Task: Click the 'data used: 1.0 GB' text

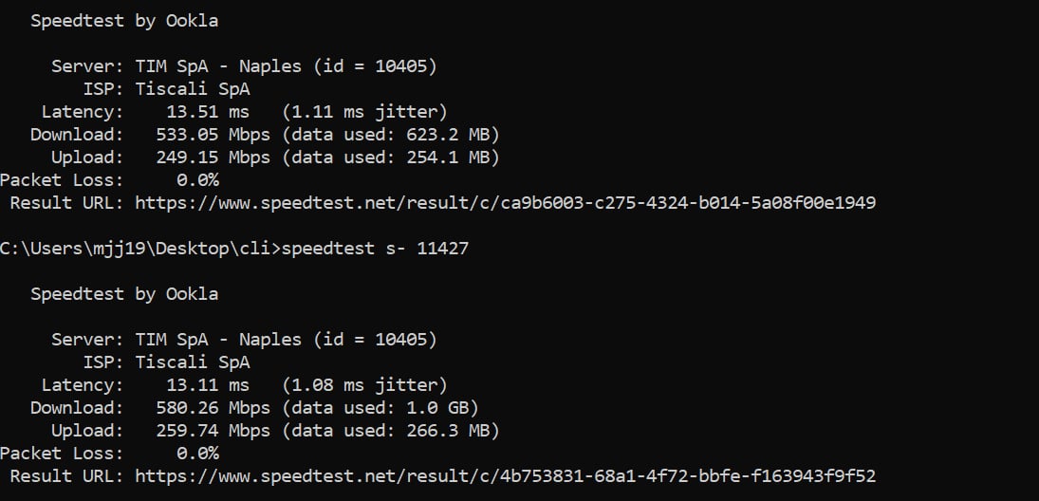Action: pyautogui.click(x=380, y=408)
